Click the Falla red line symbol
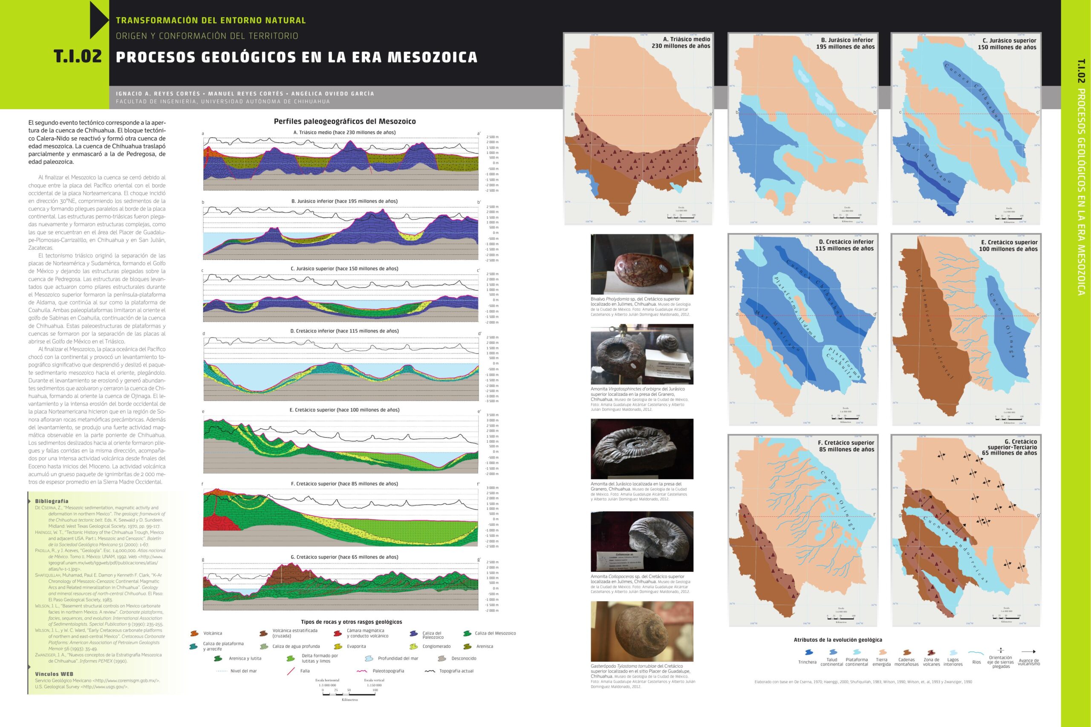Screen dimensions: 1091x727 tap(291, 671)
